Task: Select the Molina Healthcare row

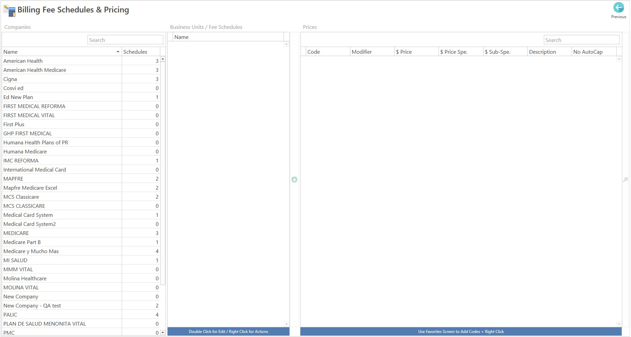Action: tap(81, 278)
